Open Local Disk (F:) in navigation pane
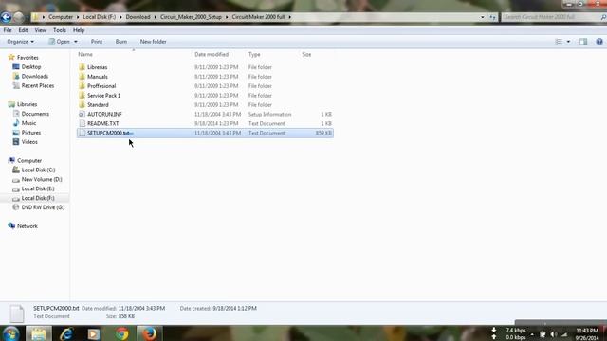The image size is (607, 341). (x=38, y=198)
